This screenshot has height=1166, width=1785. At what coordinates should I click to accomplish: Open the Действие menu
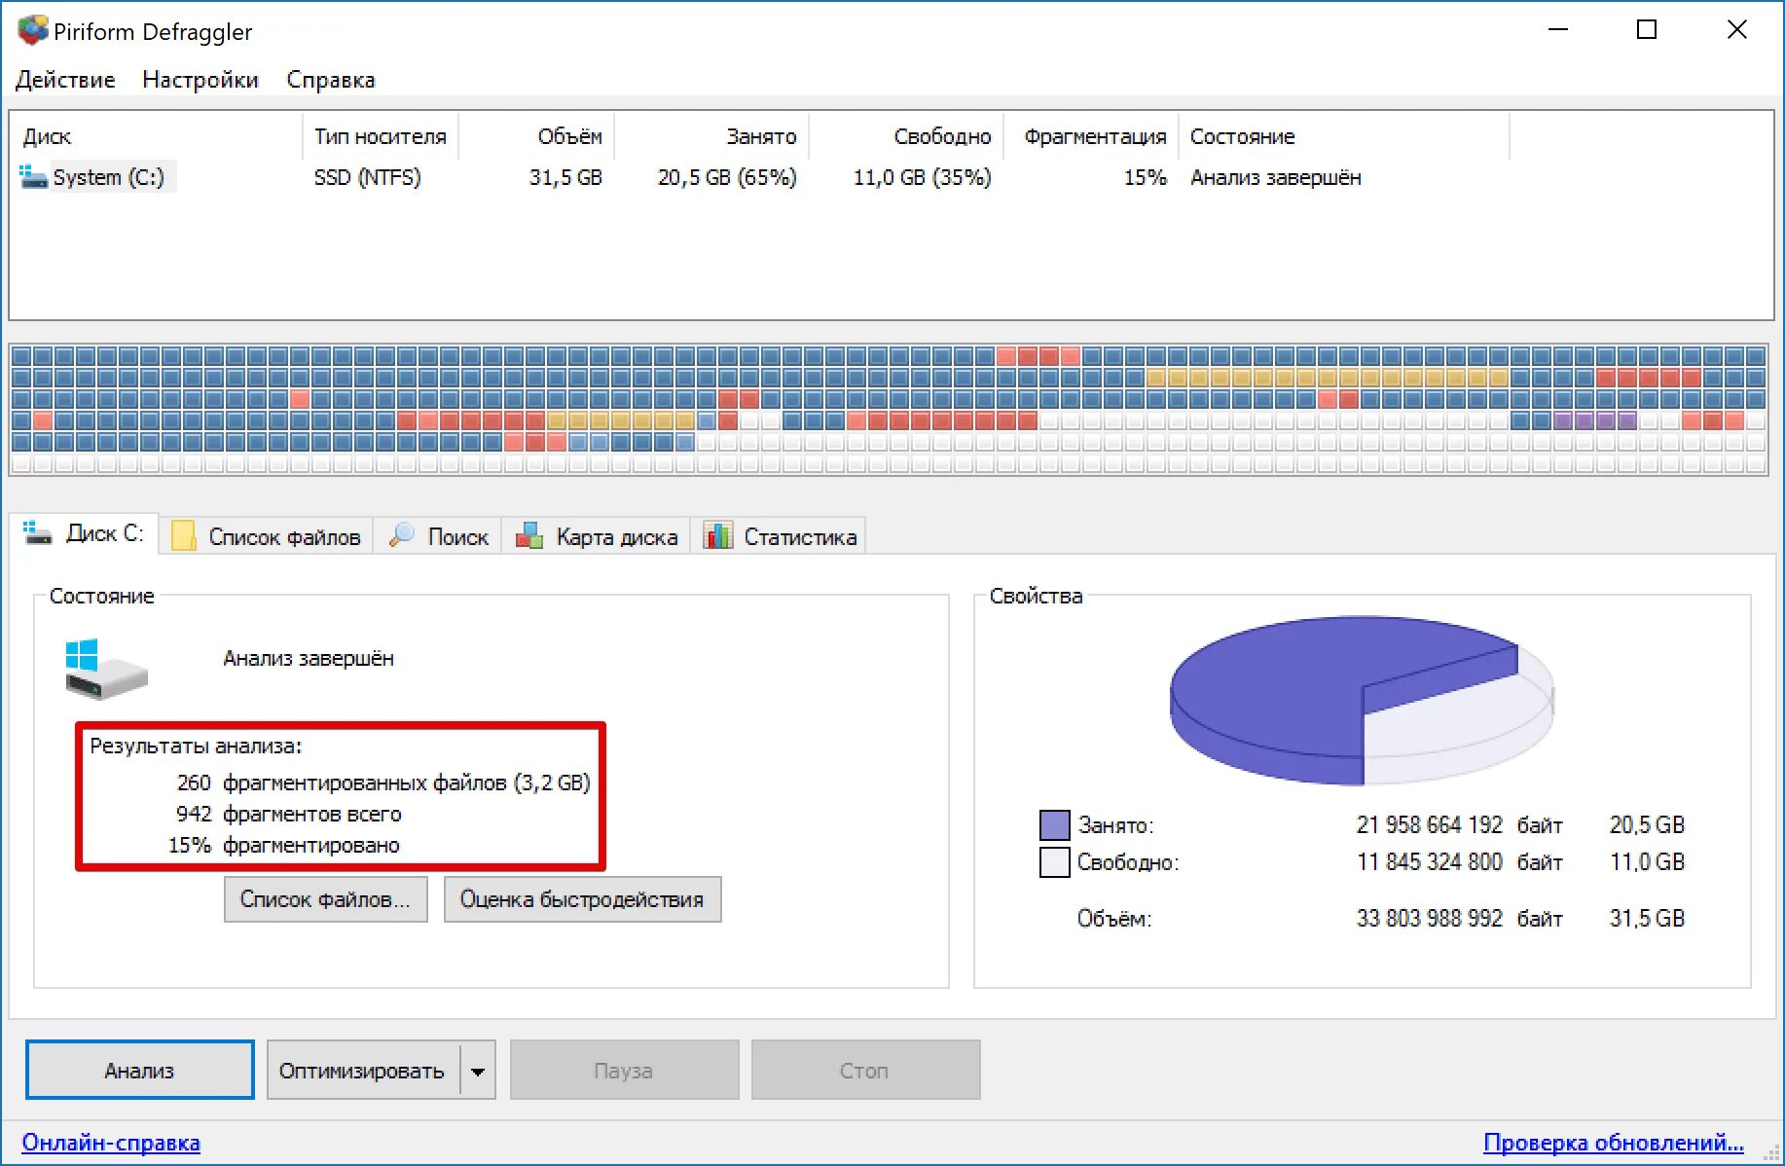coord(65,80)
